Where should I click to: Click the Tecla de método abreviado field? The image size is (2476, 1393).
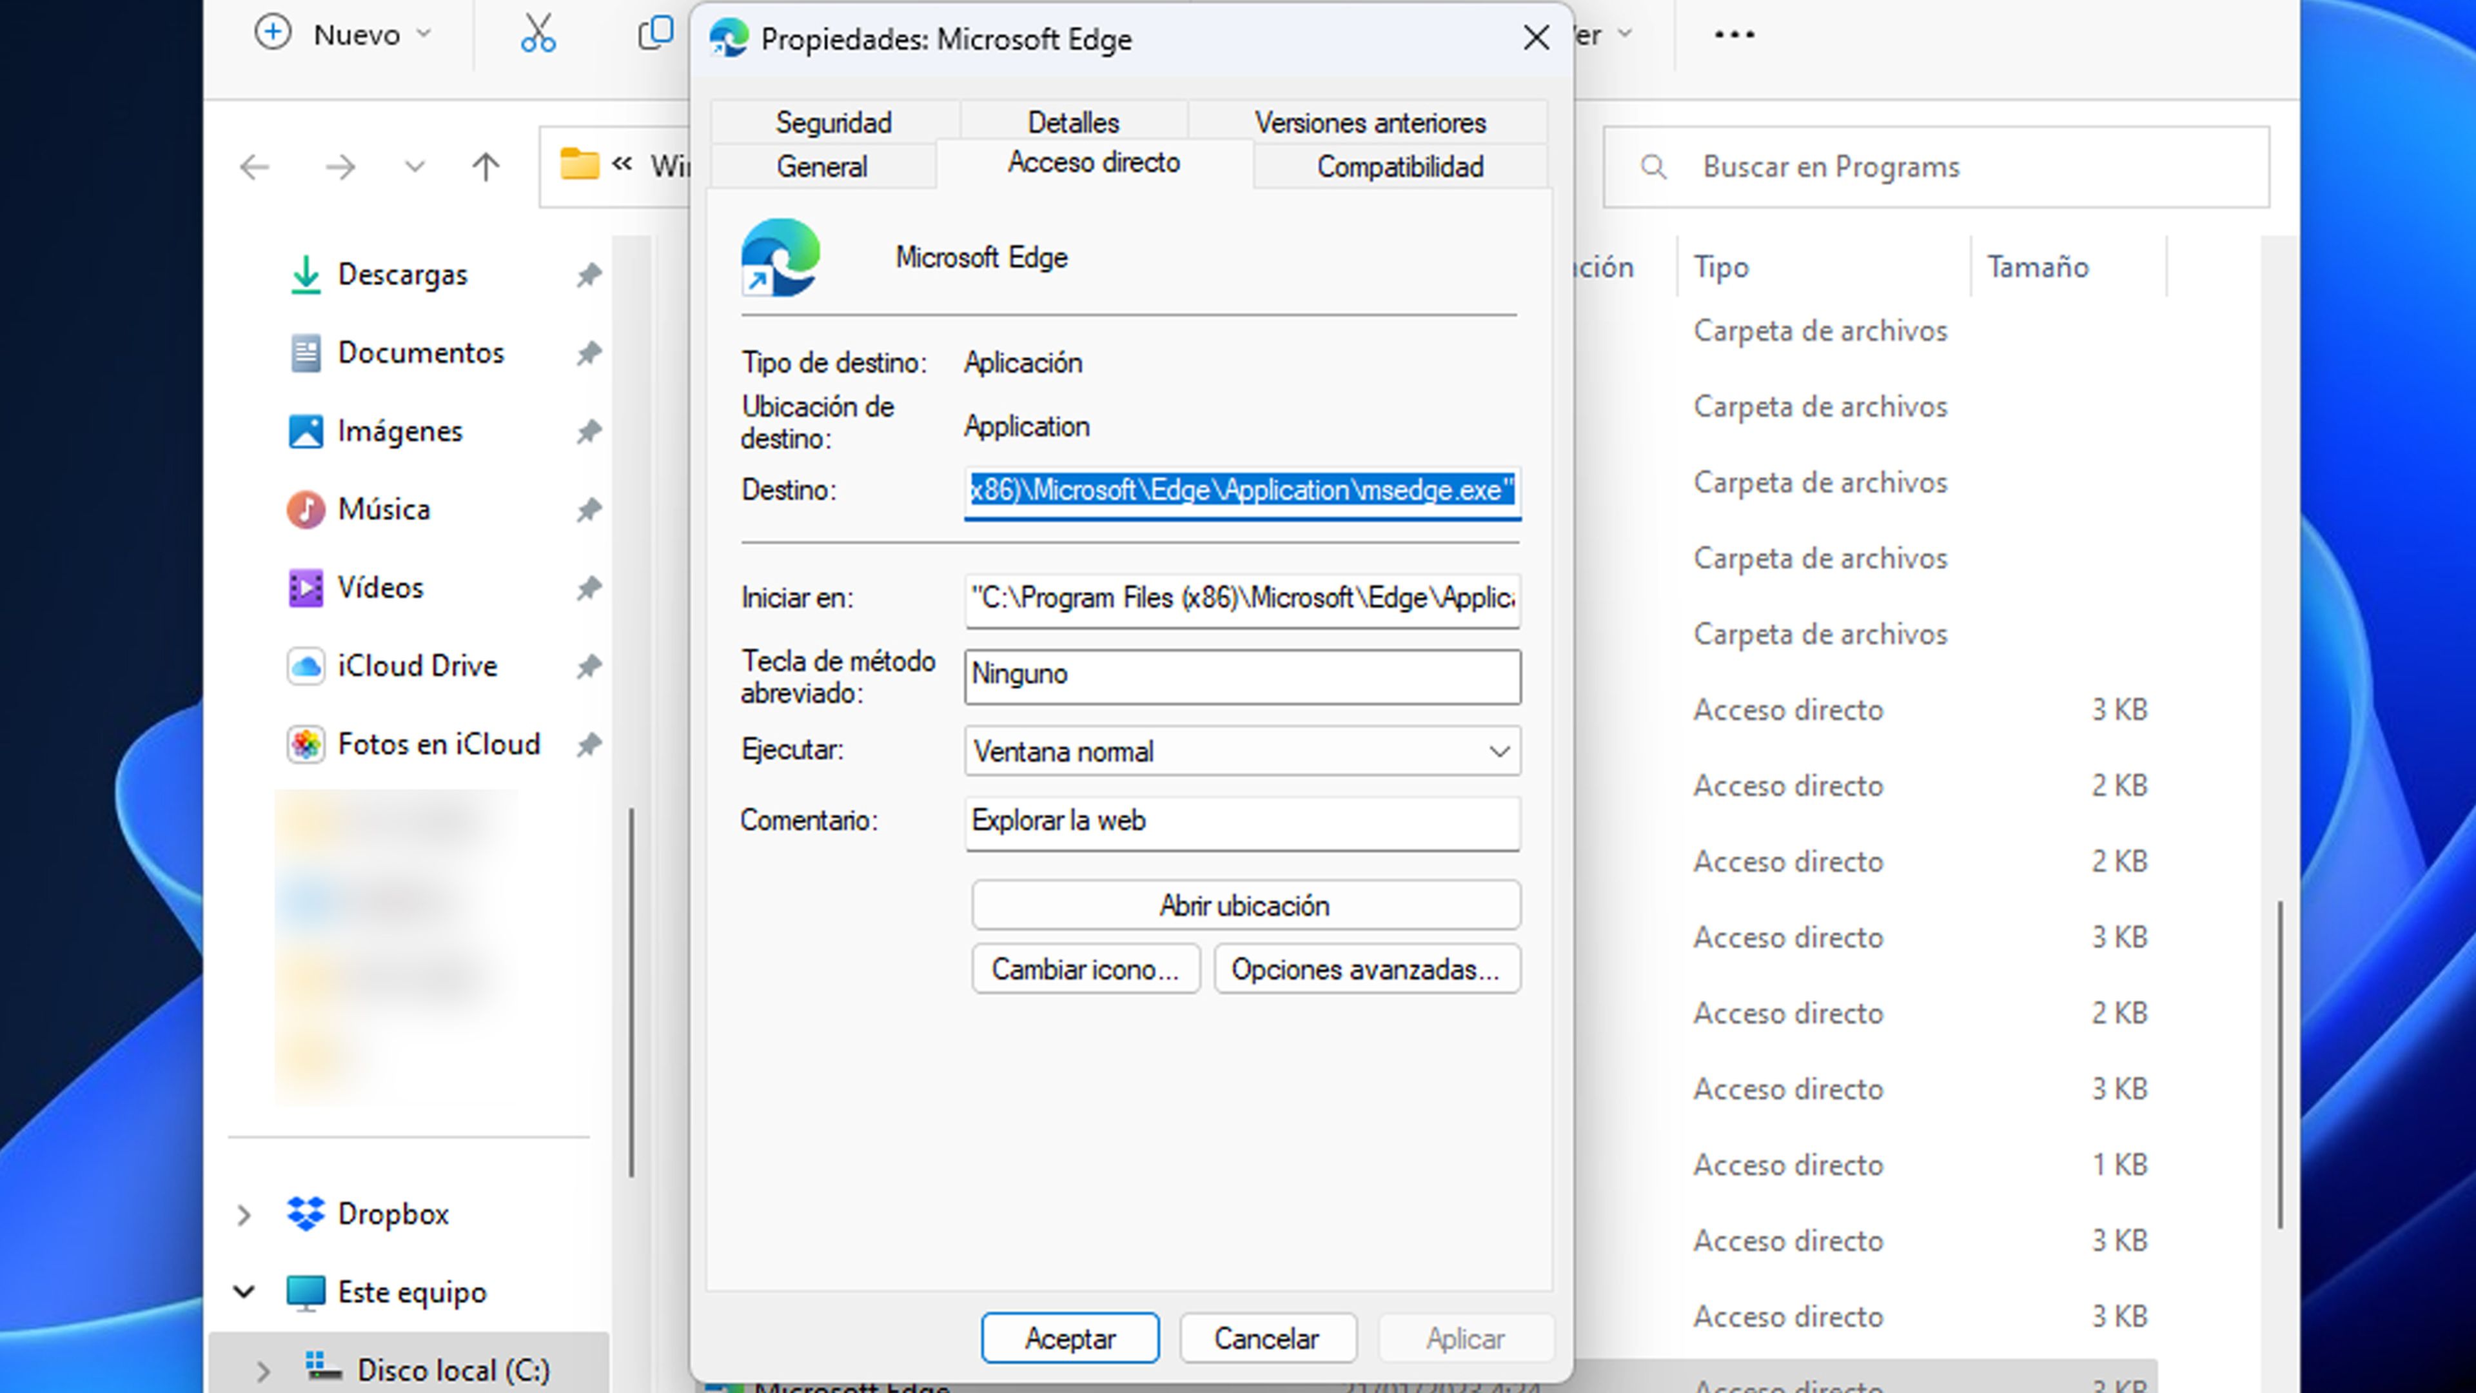1242,676
